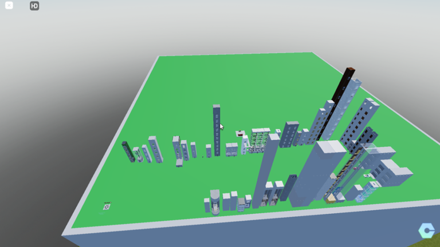Toggle the HD quality button
Viewport: 440px width, 247px height.
(x=34, y=6)
